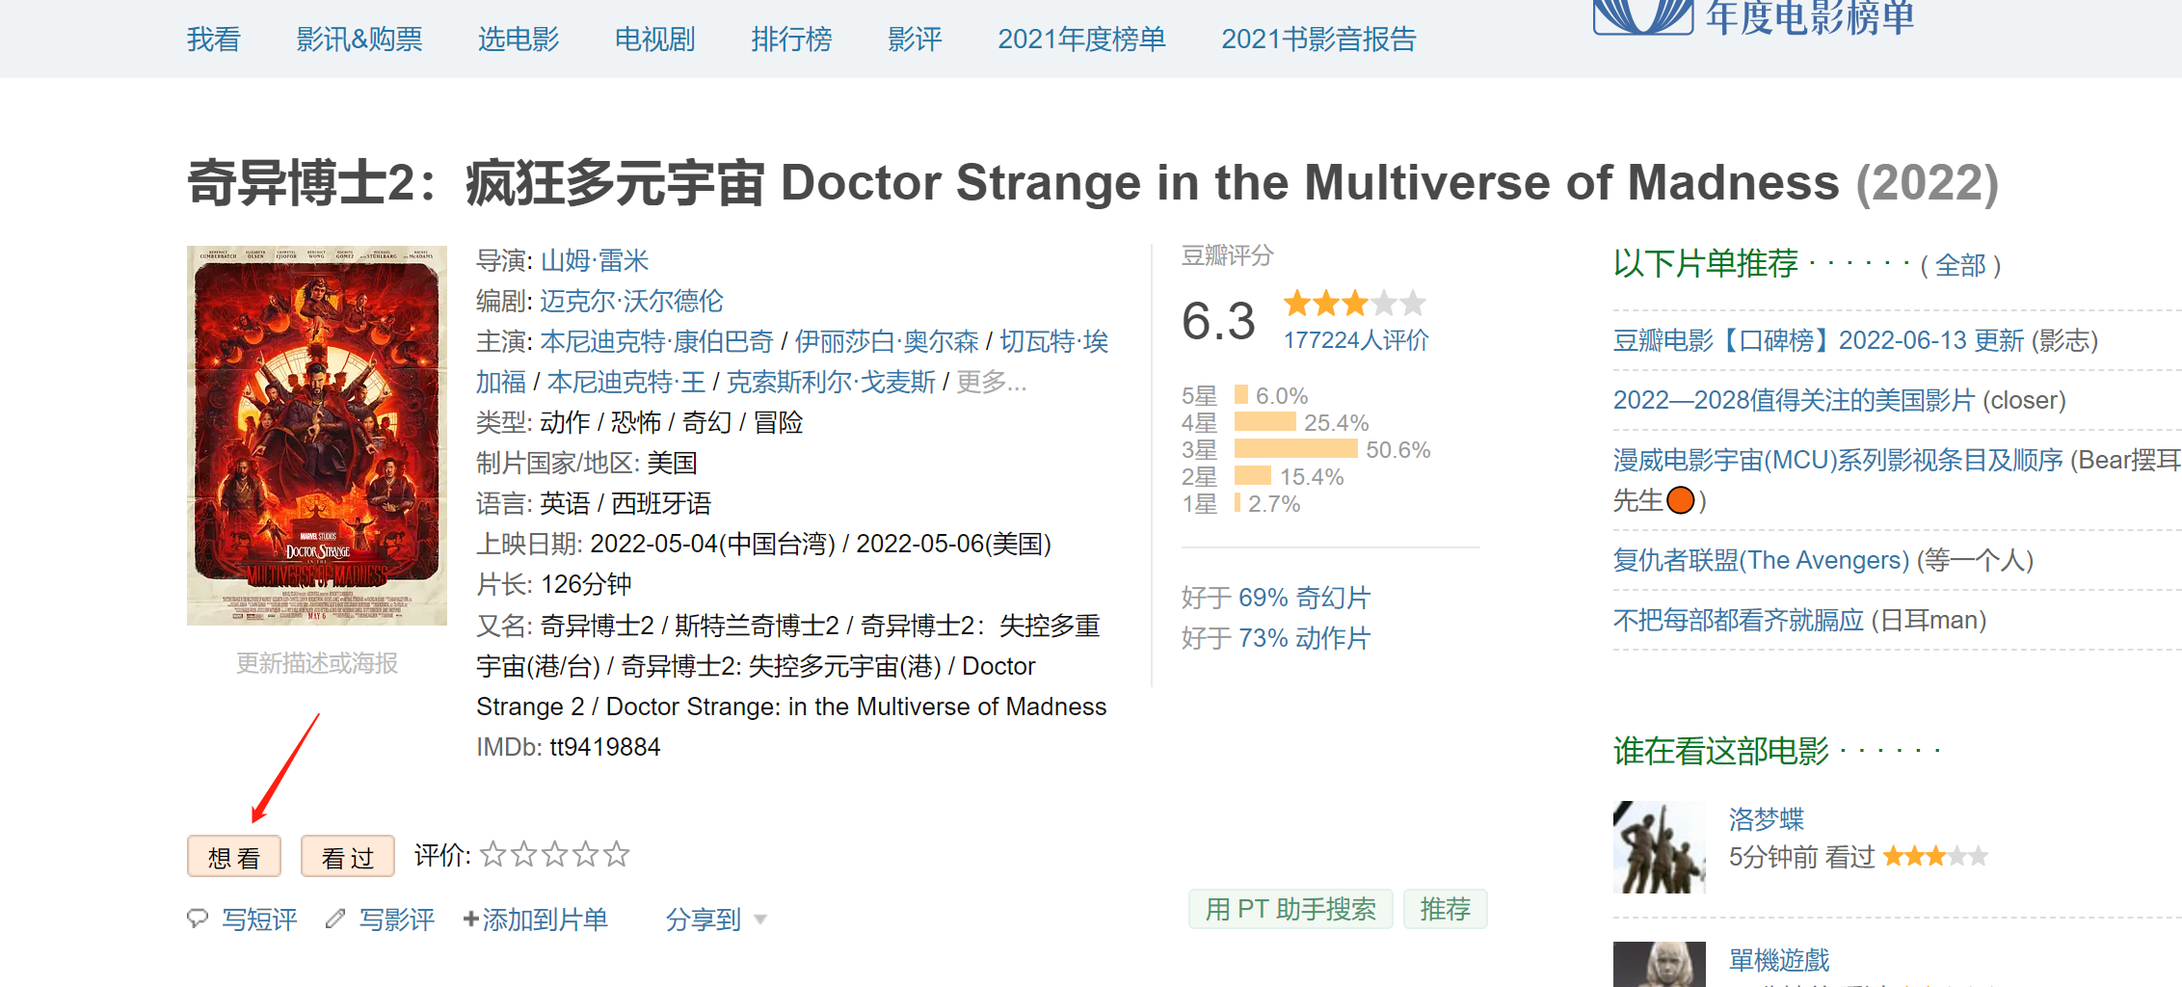
Task: Rate the movie with the fifth star
Action: [x=617, y=854]
